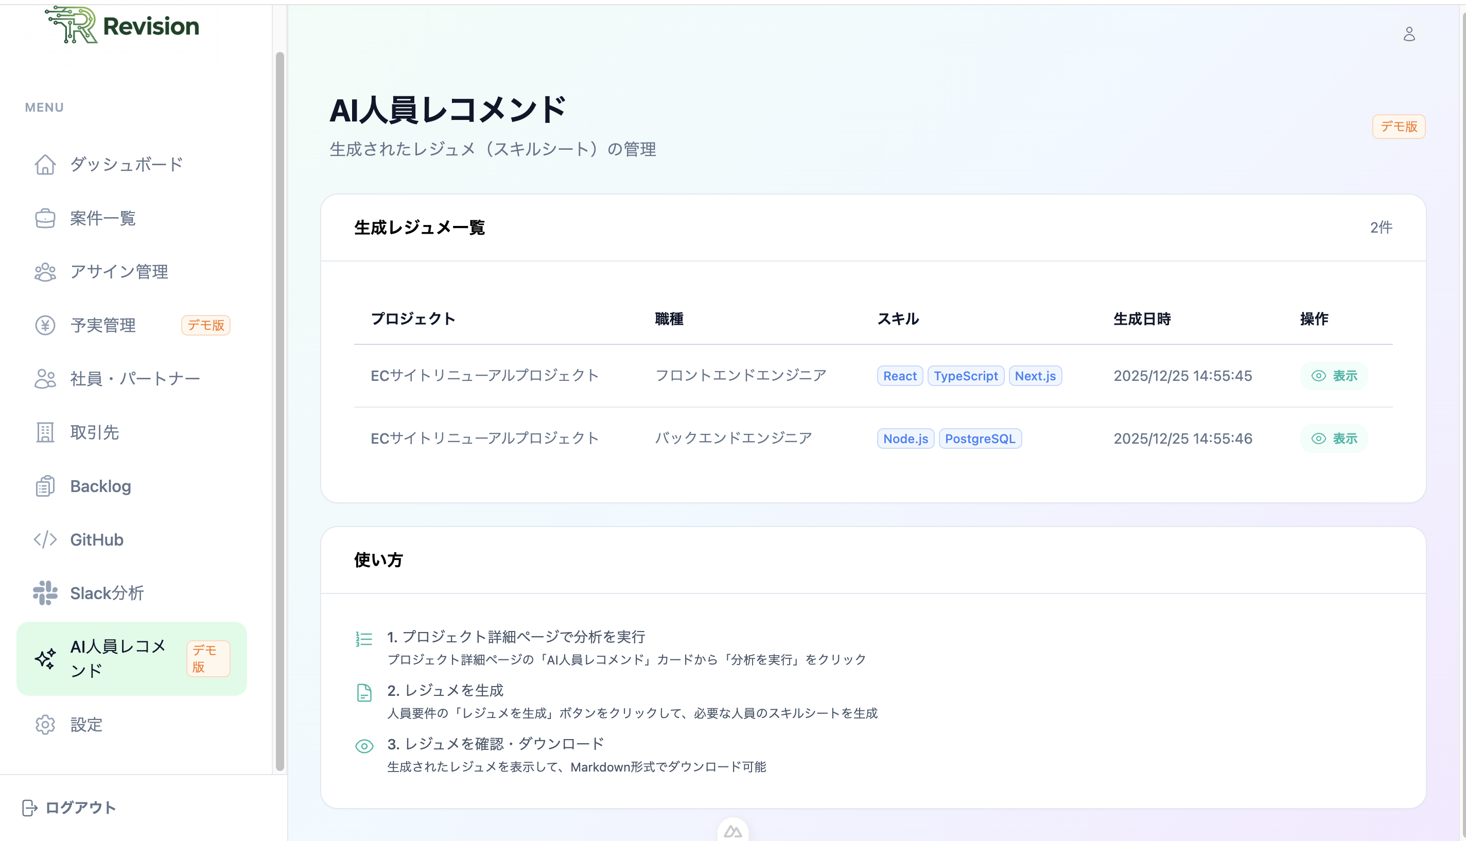The height and width of the screenshot is (841, 1466).
Task: Click the Slack分析 Slack logo icon
Action: pyautogui.click(x=45, y=592)
